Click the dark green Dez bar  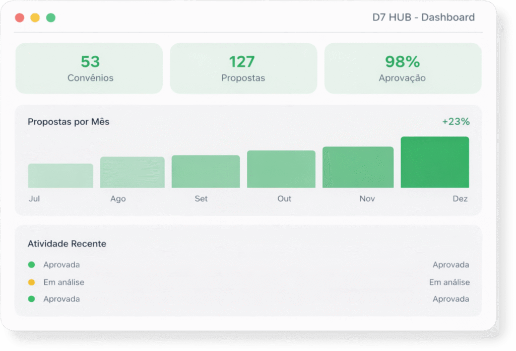tap(434, 162)
